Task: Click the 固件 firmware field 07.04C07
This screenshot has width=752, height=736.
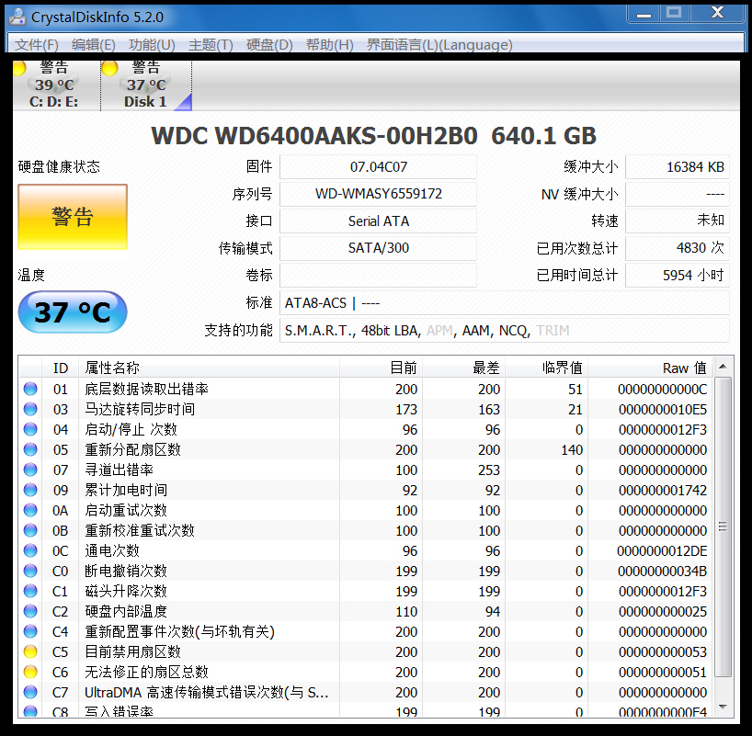Action: click(x=379, y=167)
